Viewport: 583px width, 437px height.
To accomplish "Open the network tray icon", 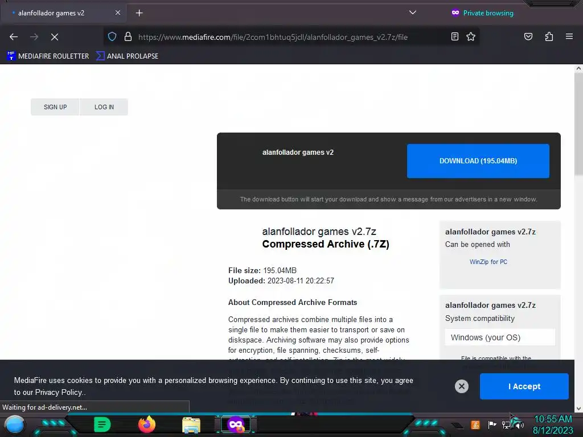I will click(506, 424).
